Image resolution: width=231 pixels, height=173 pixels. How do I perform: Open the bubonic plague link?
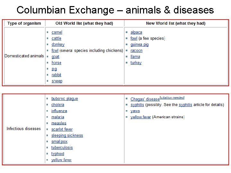click(64, 99)
